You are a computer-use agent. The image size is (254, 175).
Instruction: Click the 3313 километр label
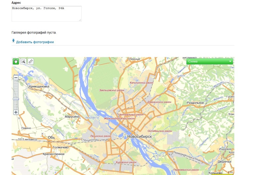tap(27, 139)
